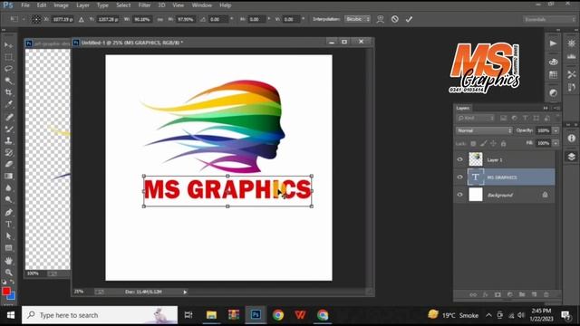
Task: Select the Zoom tool
Action: 8,273
